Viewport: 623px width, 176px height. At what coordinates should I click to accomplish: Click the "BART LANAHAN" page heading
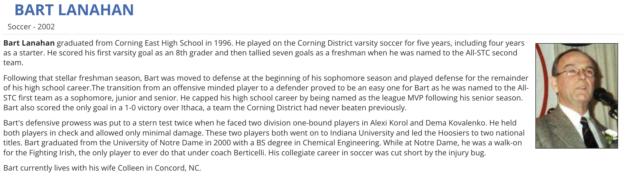point(74,10)
